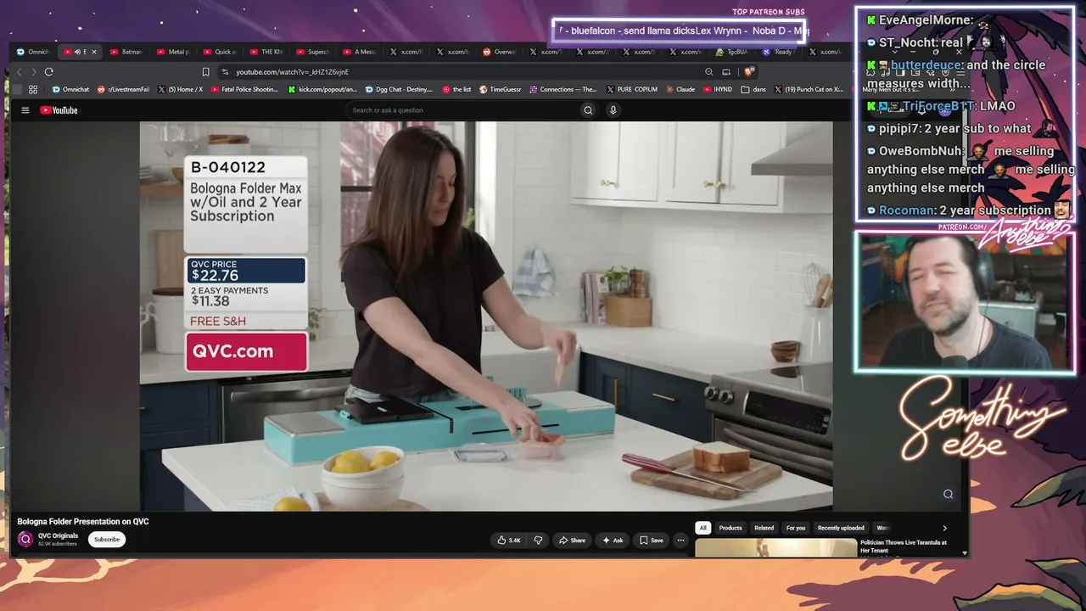The image size is (1086, 611).
Task: Show more filter chips with right arrow
Action: pyautogui.click(x=944, y=528)
